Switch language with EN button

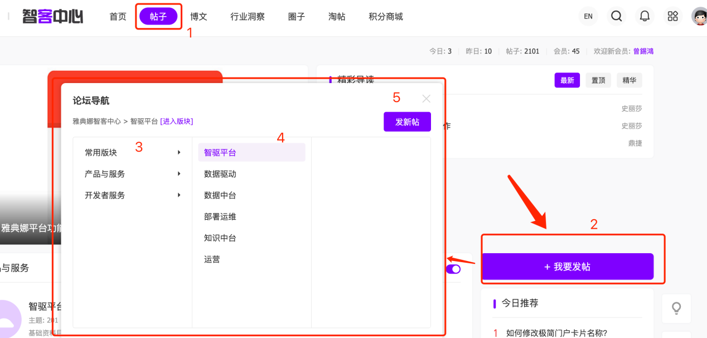[588, 16]
